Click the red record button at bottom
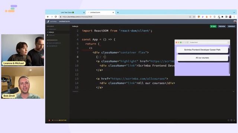Screen dimensions: 238x133 click(x=49, y=120)
